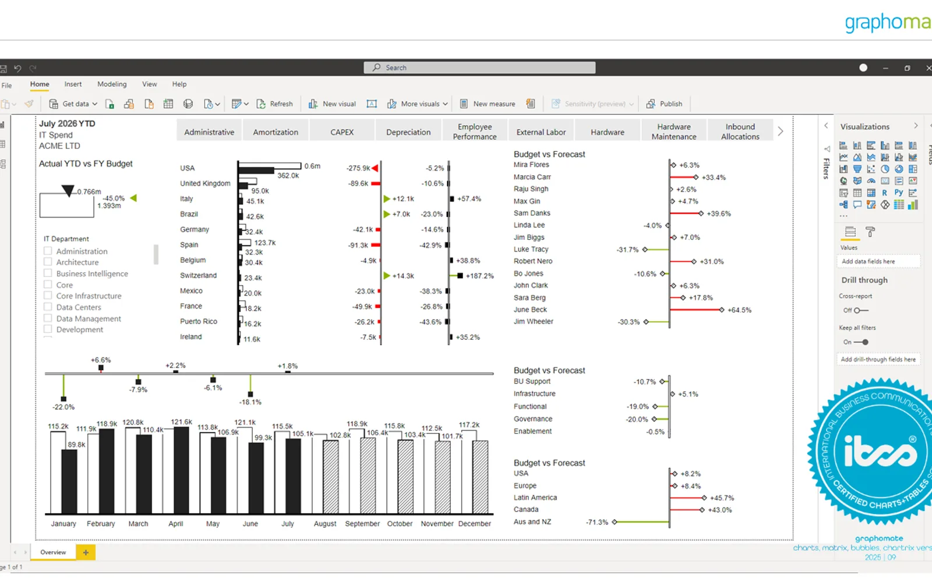This screenshot has width=932, height=582.
Task: Click the undo arrow in title bar
Action: tap(17, 68)
